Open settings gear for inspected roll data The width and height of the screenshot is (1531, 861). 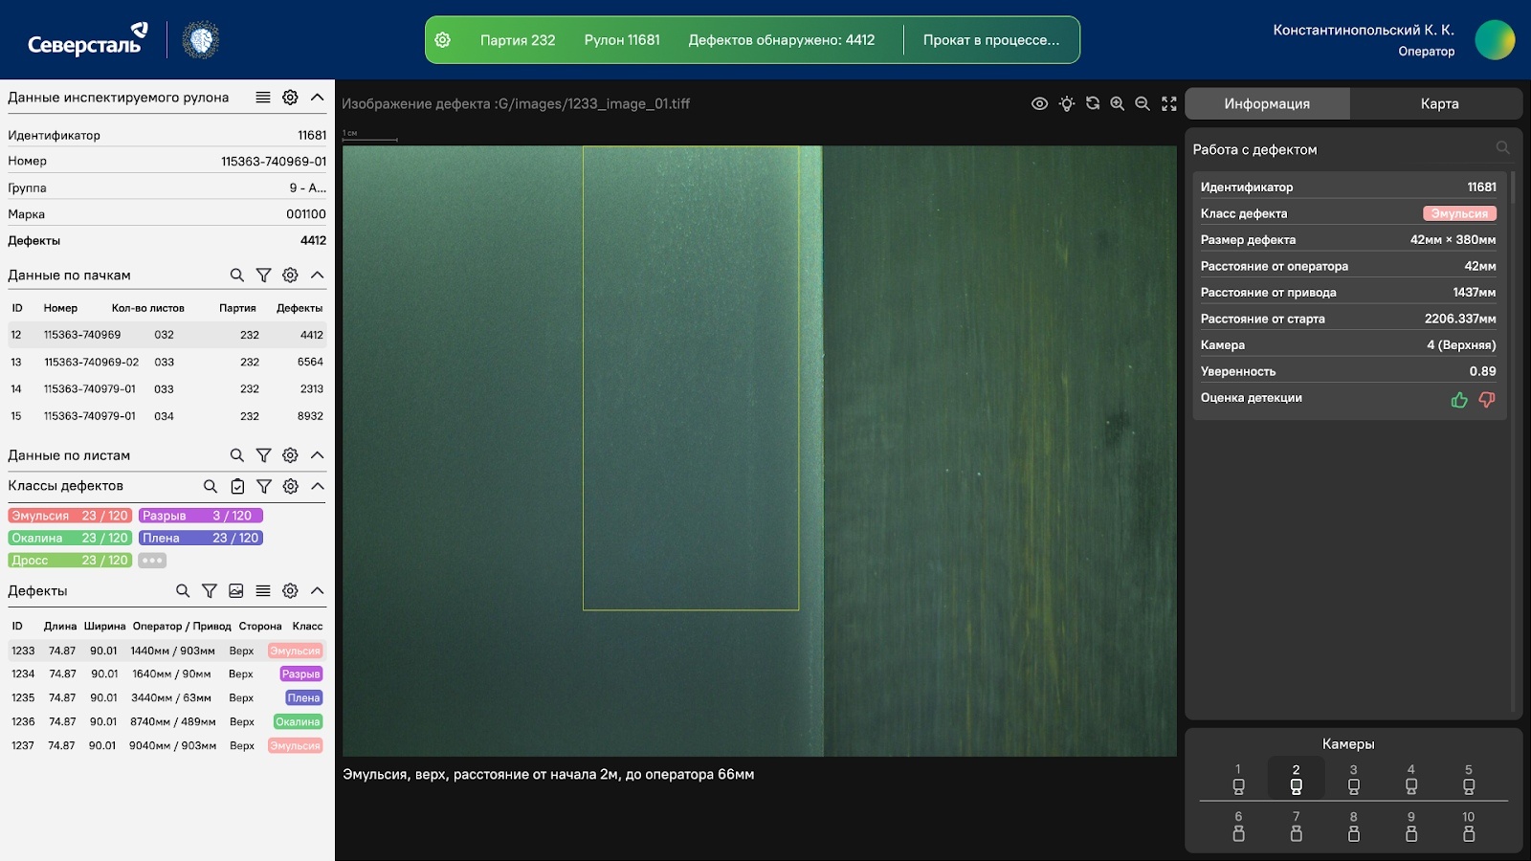[290, 98]
